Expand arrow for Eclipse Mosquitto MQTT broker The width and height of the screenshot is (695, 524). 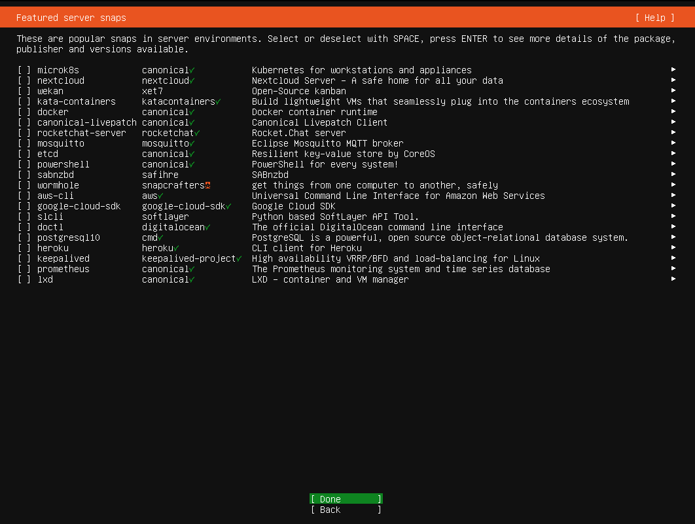pyautogui.click(x=673, y=143)
